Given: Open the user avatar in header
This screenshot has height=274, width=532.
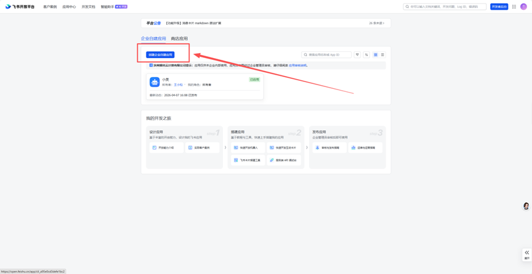Looking at the screenshot, I should [523, 7].
